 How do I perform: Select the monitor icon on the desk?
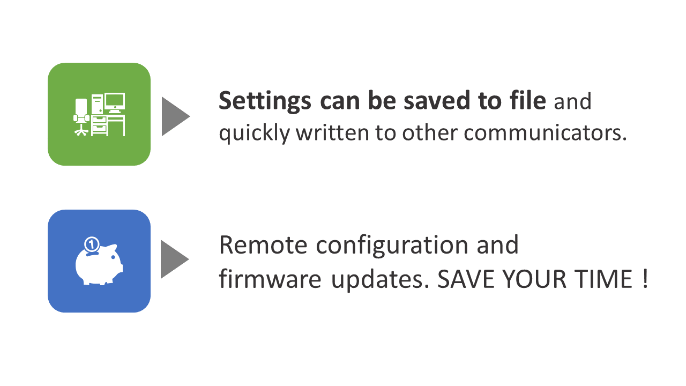[x=115, y=103]
